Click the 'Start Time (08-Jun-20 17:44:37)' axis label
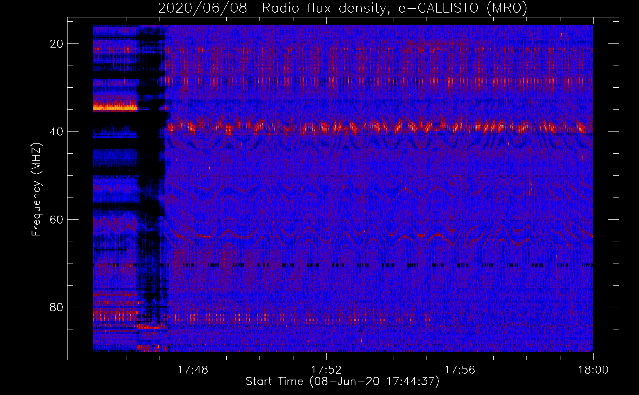This screenshot has height=395, width=639. 342,382
